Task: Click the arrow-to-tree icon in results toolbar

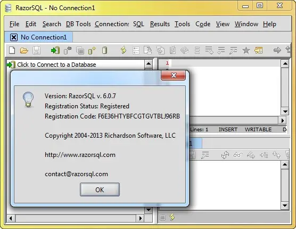Action: [264, 155]
